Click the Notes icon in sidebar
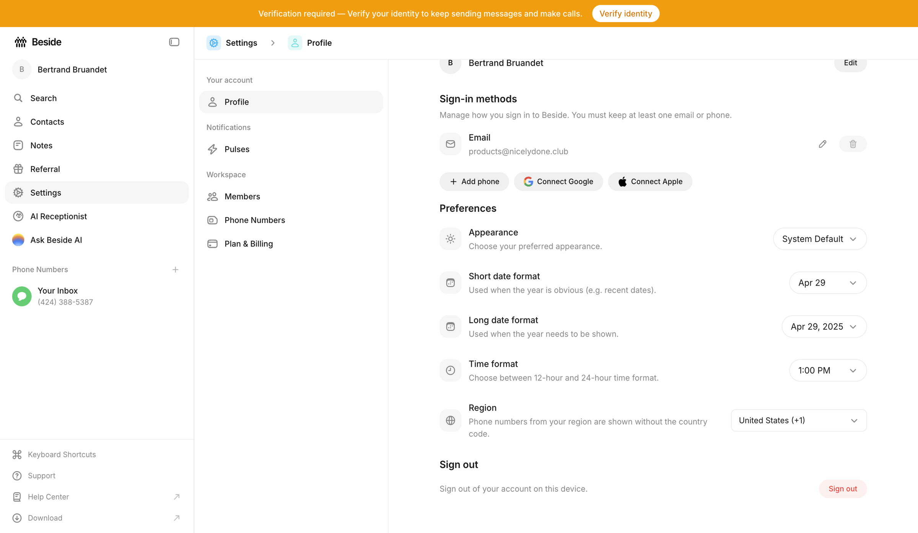Viewport: 918px width, 533px height. click(x=18, y=146)
